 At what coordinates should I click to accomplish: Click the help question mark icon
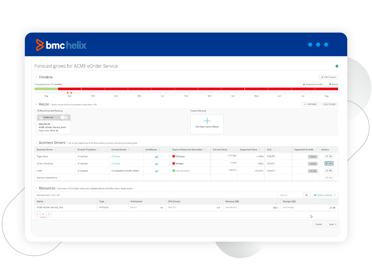click(337, 66)
